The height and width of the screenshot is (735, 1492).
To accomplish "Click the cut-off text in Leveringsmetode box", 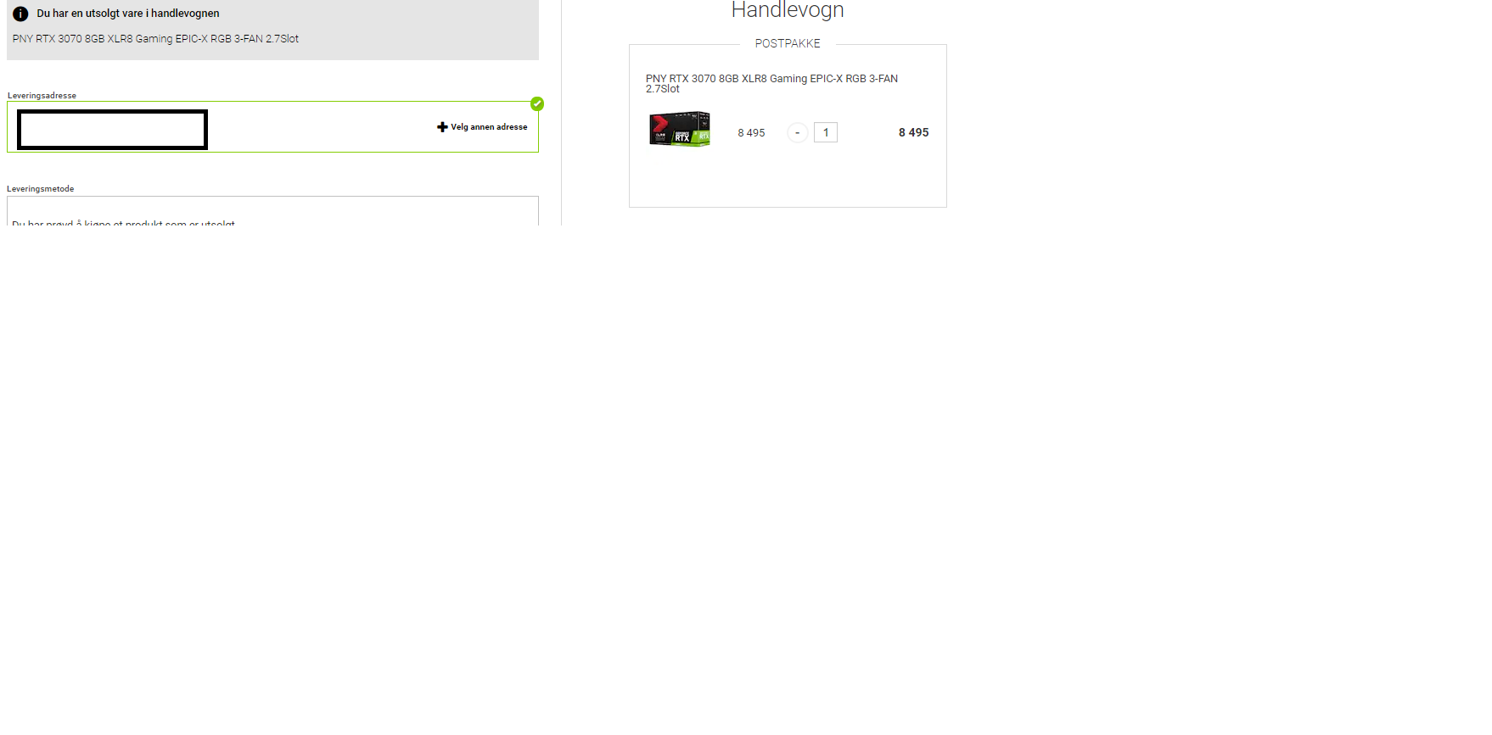I will 124,222.
